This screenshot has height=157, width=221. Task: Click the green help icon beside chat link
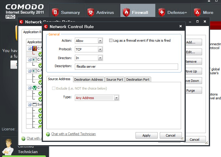[48, 134]
